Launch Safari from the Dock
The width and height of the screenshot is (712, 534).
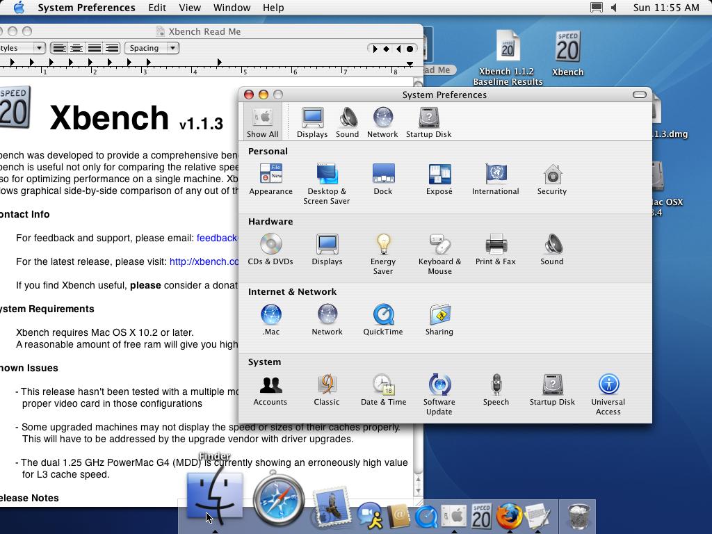(278, 499)
